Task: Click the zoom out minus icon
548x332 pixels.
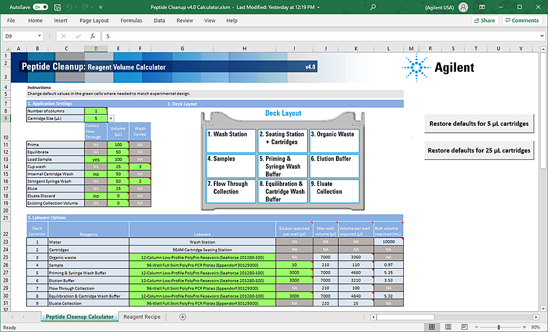Action: [476, 327]
